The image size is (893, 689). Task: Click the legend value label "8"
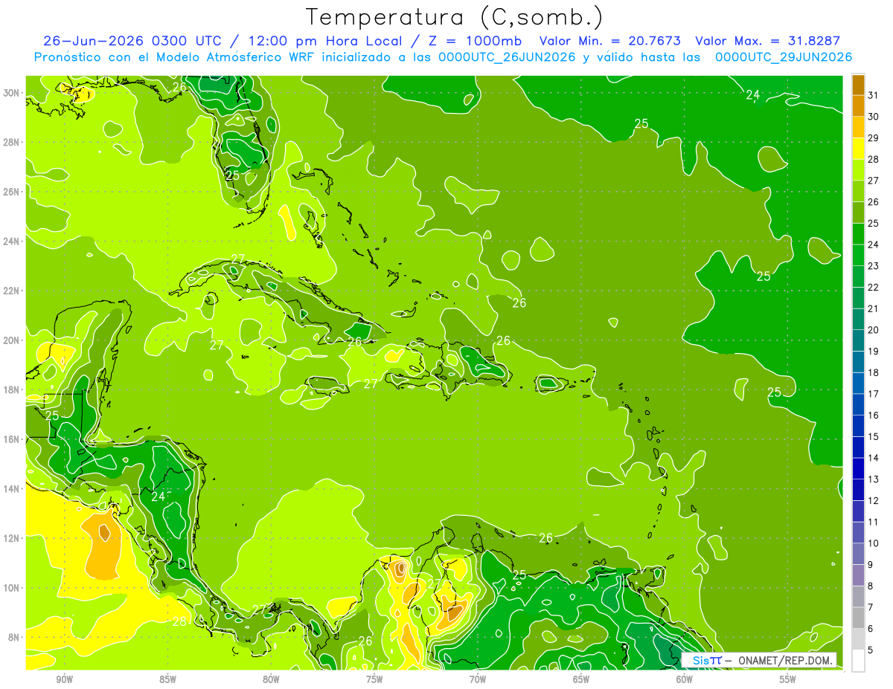pos(871,586)
